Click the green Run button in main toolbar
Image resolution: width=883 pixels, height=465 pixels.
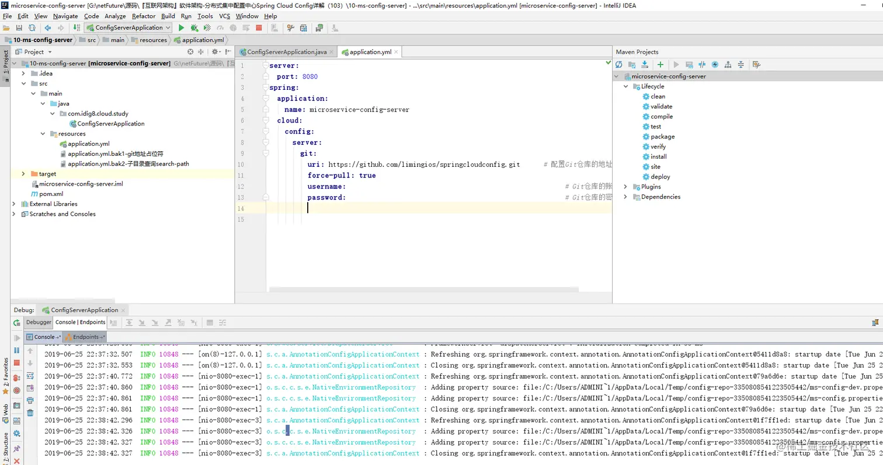click(181, 27)
